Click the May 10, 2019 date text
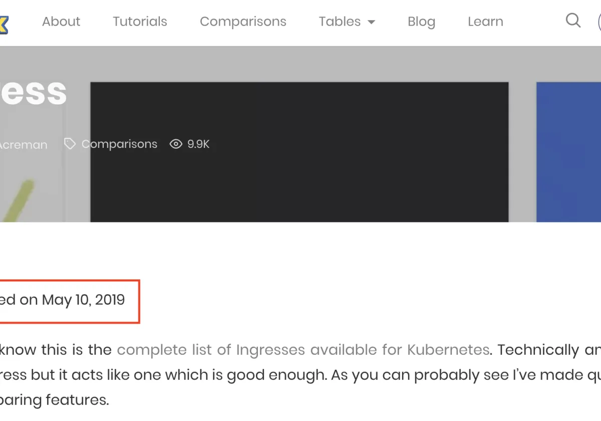The width and height of the screenshot is (601, 421). coord(83,300)
